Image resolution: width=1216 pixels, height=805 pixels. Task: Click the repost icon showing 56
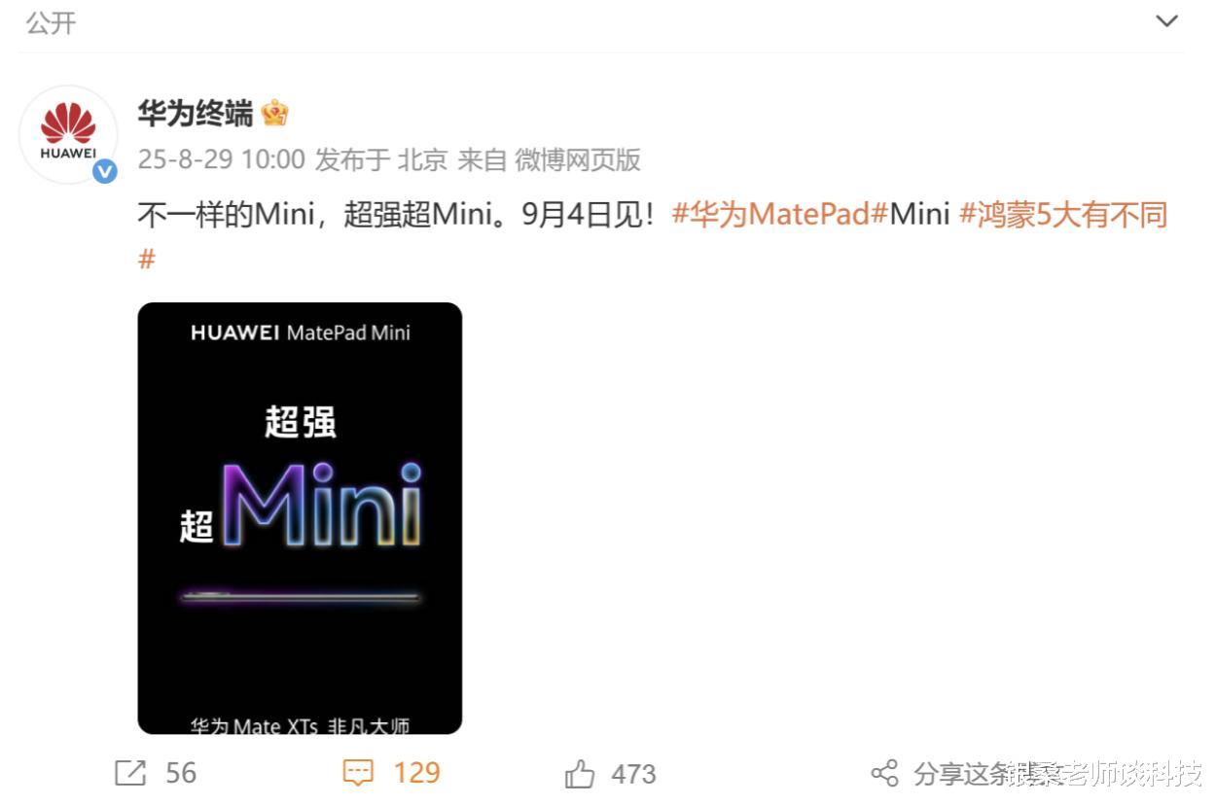click(x=130, y=773)
